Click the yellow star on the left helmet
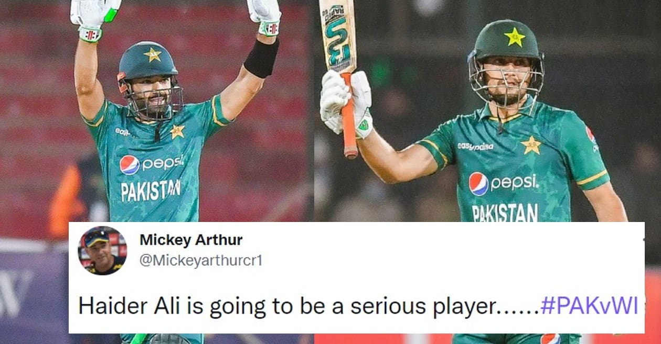The image size is (661, 344). point(153,55)
